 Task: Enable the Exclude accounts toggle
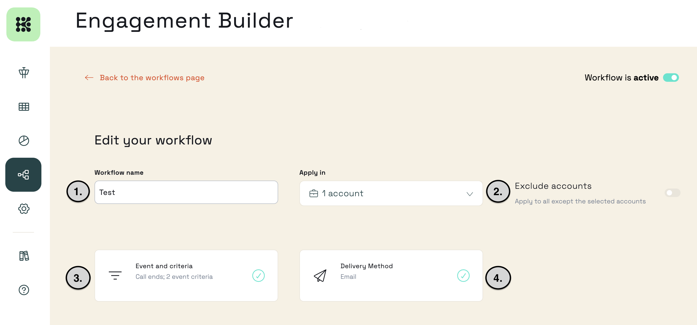pos(672,193)
